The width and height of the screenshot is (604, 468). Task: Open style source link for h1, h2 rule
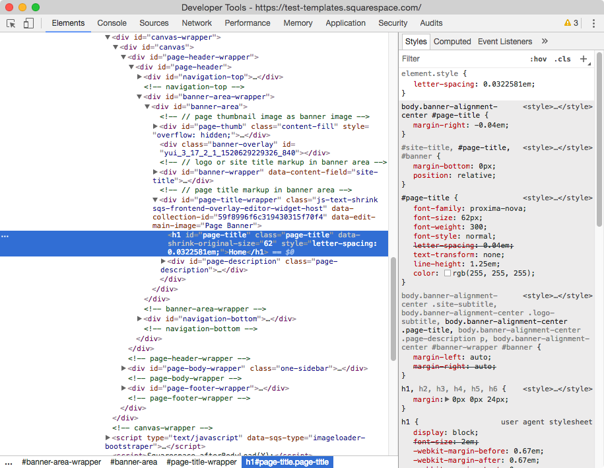tap(557, 389)
